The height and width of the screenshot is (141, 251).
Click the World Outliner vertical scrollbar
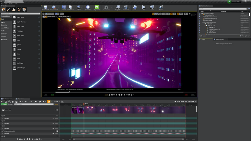click(249, 15)
